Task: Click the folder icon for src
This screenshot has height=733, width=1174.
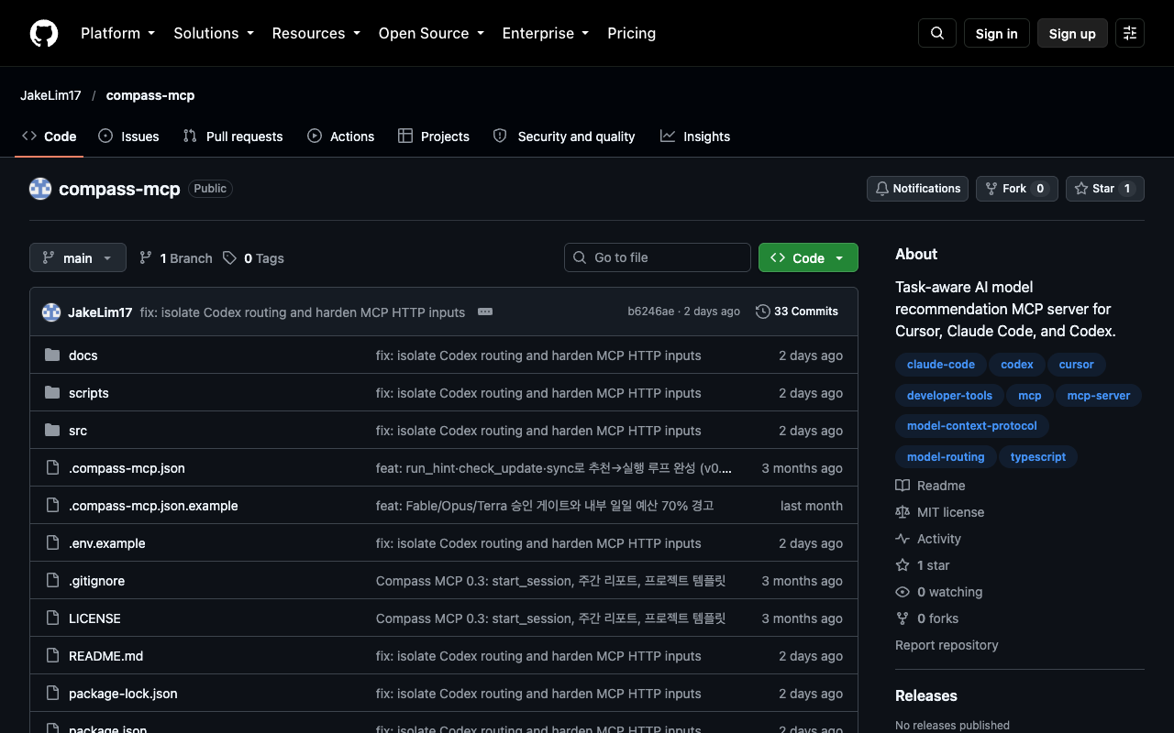Action: coord(52,431)
